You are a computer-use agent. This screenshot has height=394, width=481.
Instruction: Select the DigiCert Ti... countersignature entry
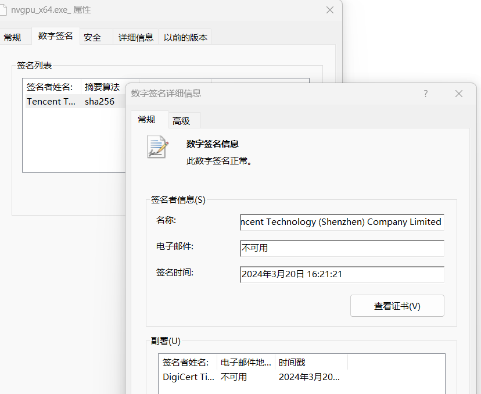pyautogui.click(x=187, y=377)
